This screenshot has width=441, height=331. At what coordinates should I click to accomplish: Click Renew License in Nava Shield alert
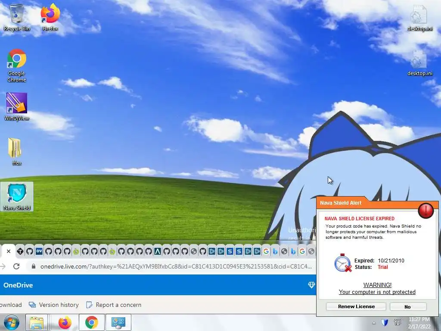click(356, 306)
